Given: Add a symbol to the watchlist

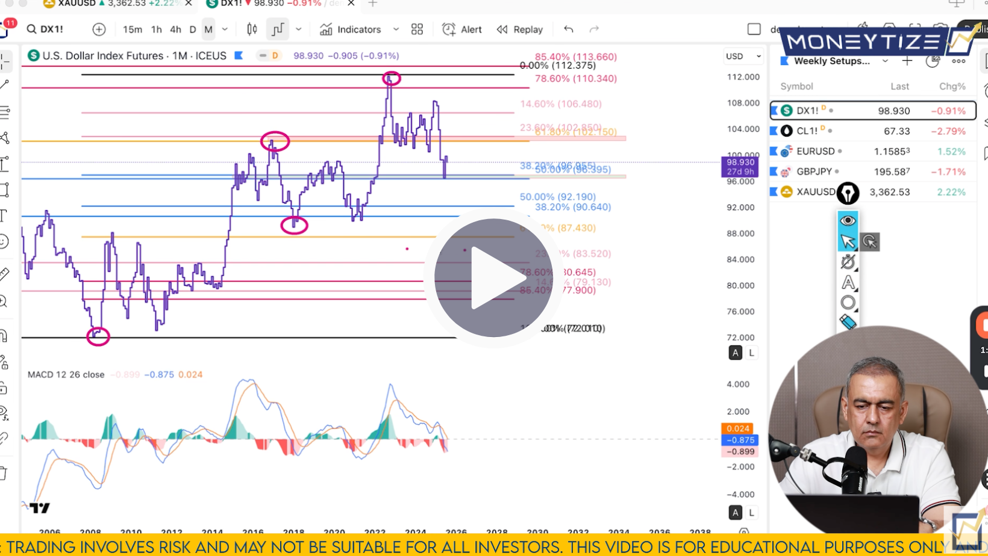Looking at the screenshot, I should tap(907, 61).
